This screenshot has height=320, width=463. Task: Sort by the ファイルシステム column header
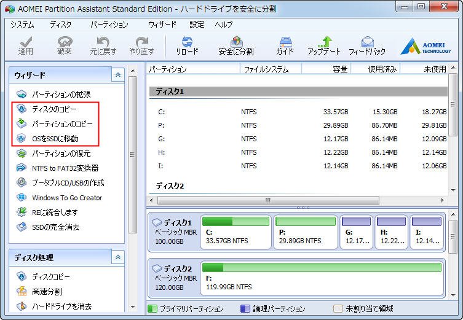click(271, 69)
